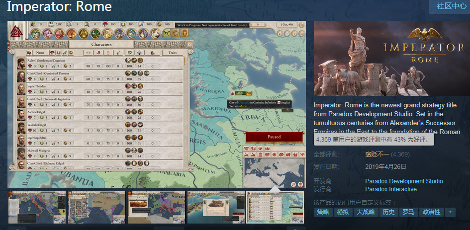This screenshot has width=470, height=230.
Task: Select the third thumbnail with purple map
Action: pos(156,207)
